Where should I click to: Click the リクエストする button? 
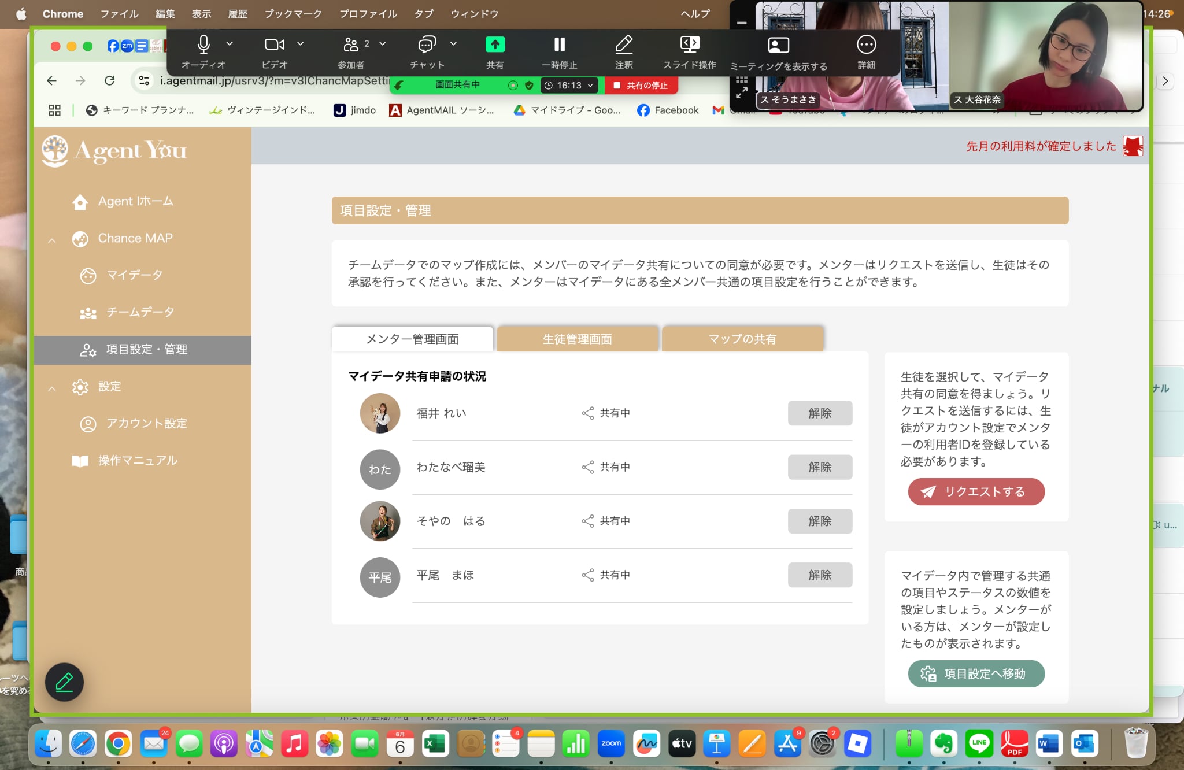click(976, 492)
